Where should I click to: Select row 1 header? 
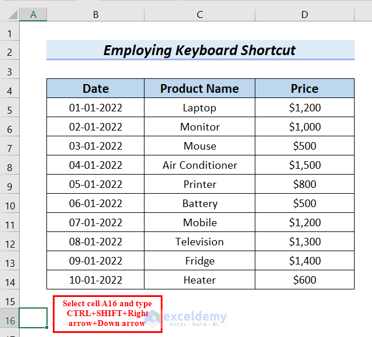point(9,31)
